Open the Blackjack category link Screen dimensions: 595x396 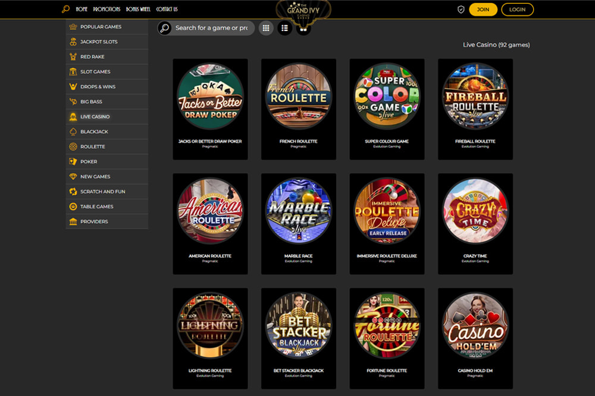94,132
